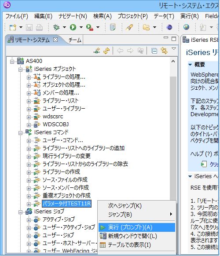Select ソース・ファイルの作成 command
Image resolution: width=220 pixels, height=256 pixels.
(x=65, y=180)
